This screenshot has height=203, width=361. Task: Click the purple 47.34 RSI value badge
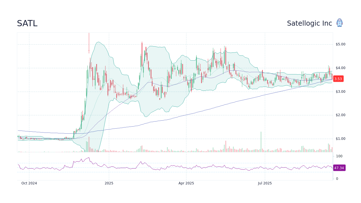click(339, 168)
